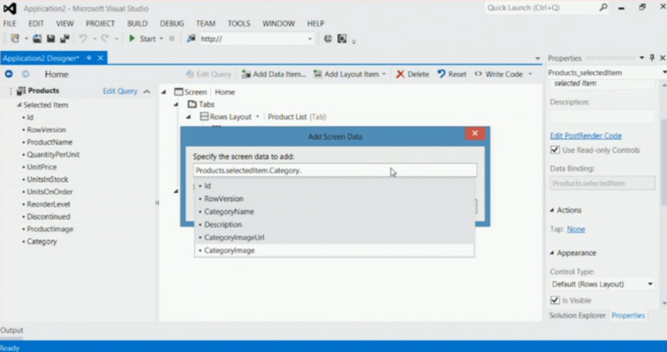Click the Screen node icon
Screen dimensions: 667x352
(x=179, y=92)
